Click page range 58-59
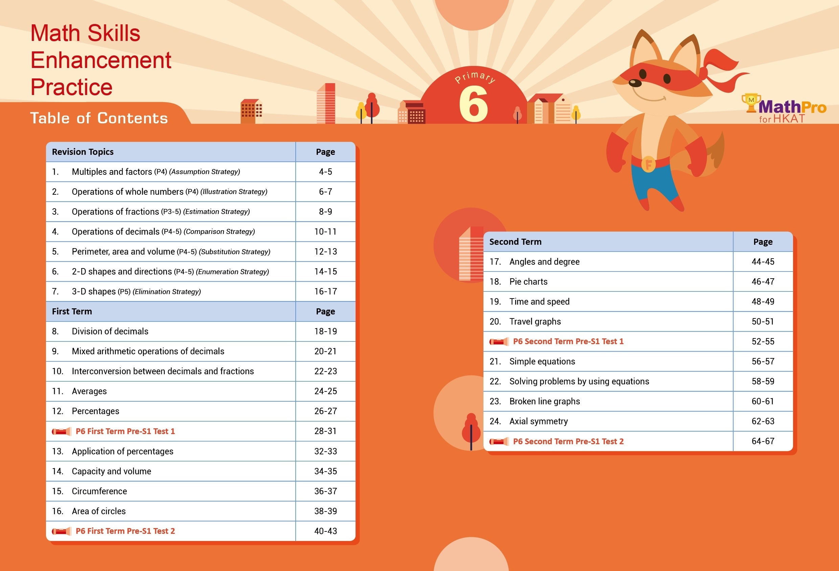This screenshot has height=571, width=839. click(763, 382)
